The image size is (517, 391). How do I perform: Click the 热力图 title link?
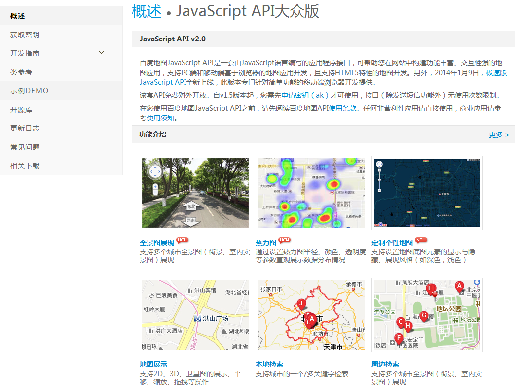pos(266,243)
